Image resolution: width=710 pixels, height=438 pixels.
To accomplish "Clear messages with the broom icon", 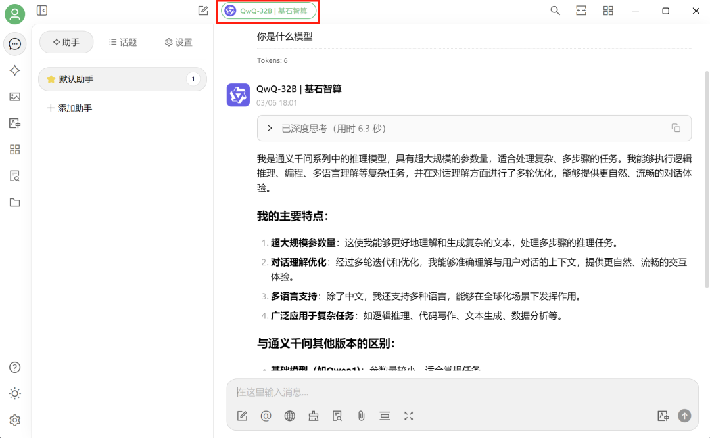I will [x=314, y=416].
